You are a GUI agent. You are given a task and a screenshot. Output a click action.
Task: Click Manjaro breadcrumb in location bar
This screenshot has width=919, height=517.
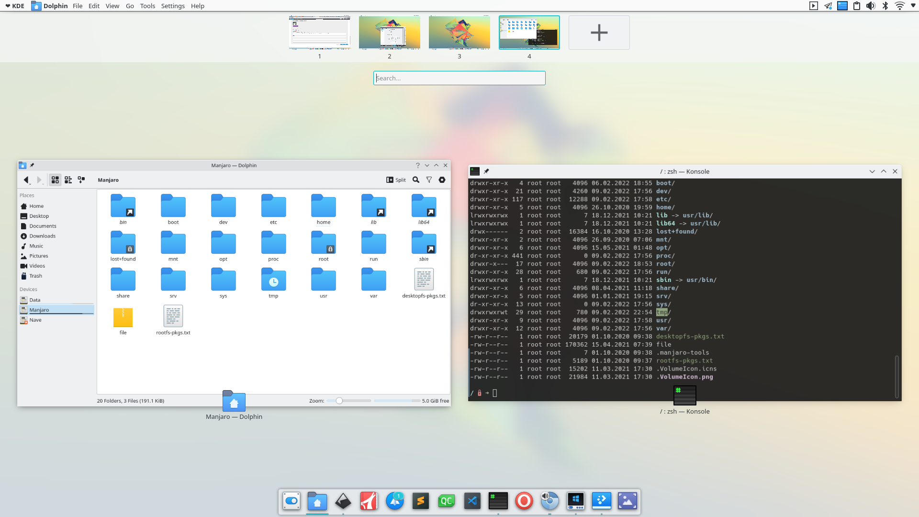[x=108, y=180]
